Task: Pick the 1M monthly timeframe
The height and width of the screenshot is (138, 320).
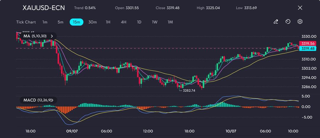Action: 170,22
